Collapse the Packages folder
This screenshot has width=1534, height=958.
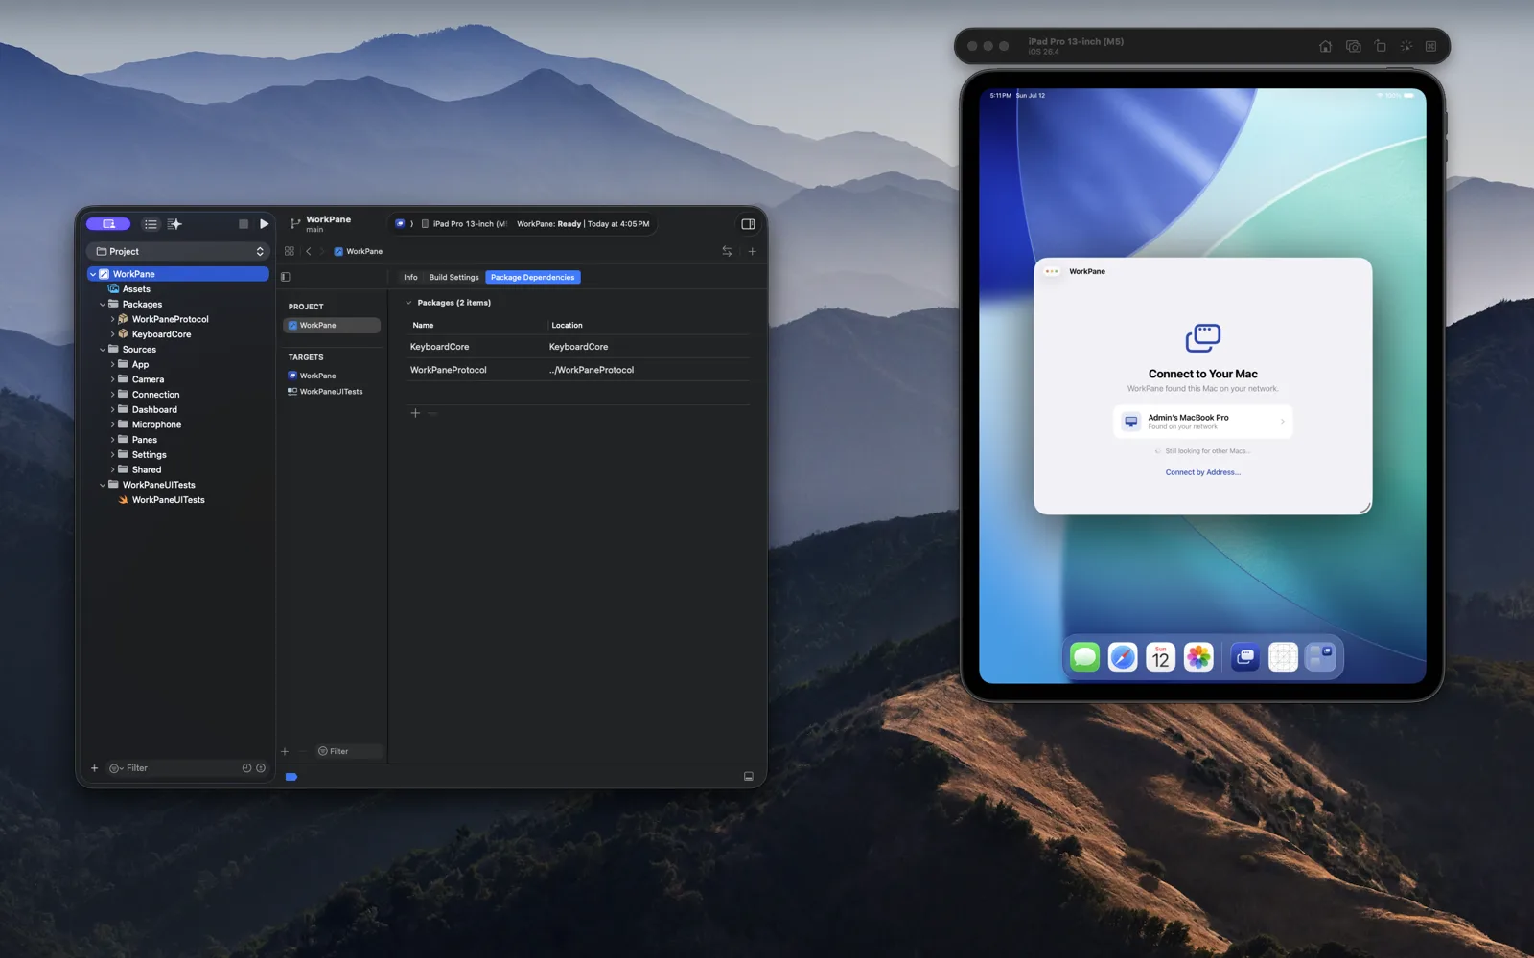click(x=103, y=304)
